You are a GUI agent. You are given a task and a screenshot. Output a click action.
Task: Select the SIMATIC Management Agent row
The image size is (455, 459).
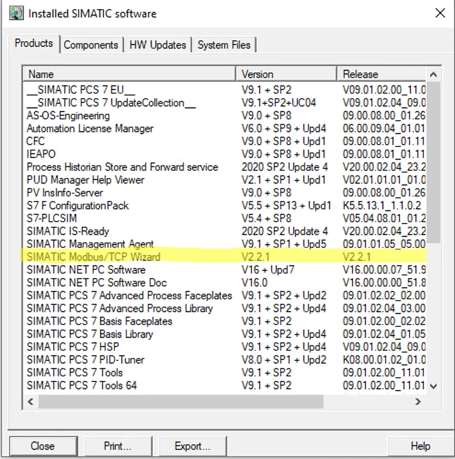[x=224, y=244]
